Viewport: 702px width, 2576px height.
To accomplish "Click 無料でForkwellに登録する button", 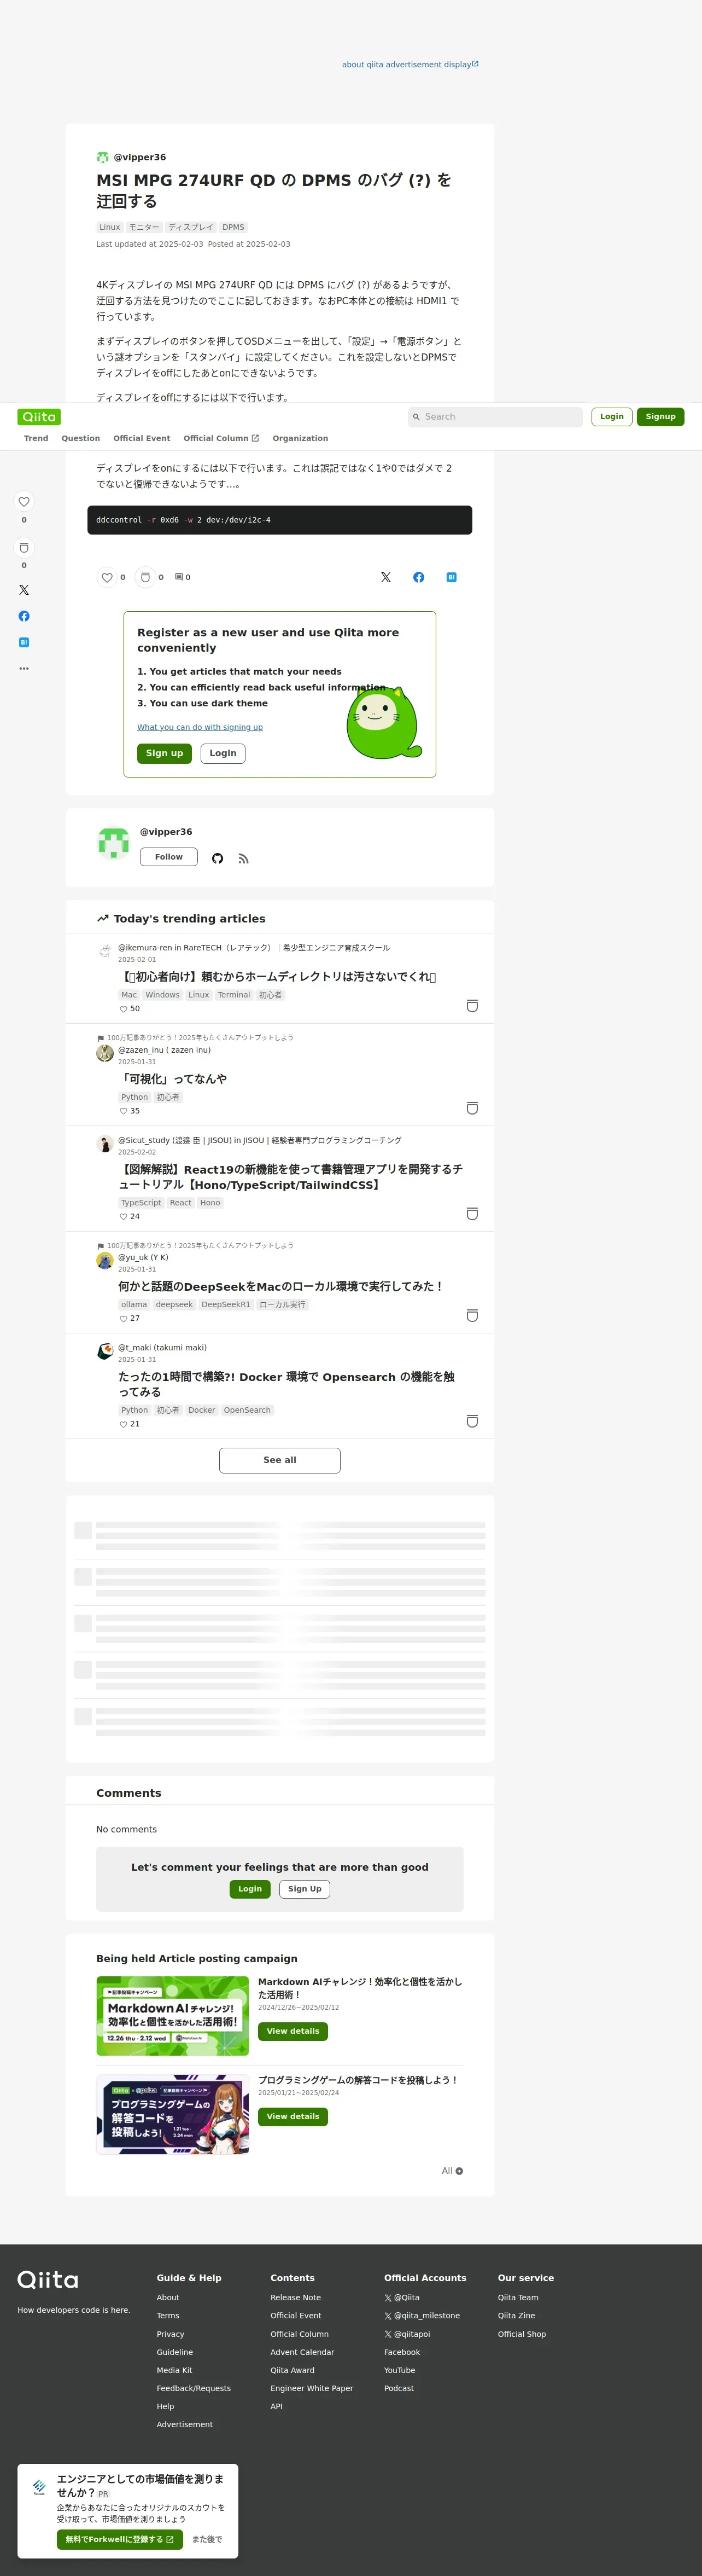I will tap(120, 2539).
